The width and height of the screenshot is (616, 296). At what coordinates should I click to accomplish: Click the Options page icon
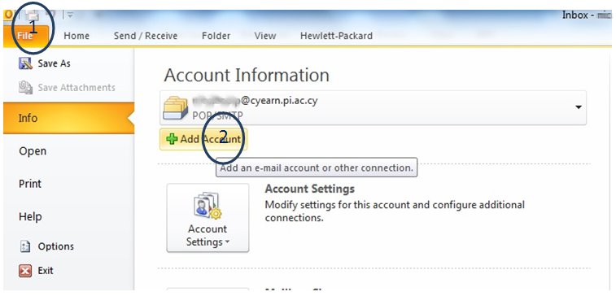(x=25, y=246)
